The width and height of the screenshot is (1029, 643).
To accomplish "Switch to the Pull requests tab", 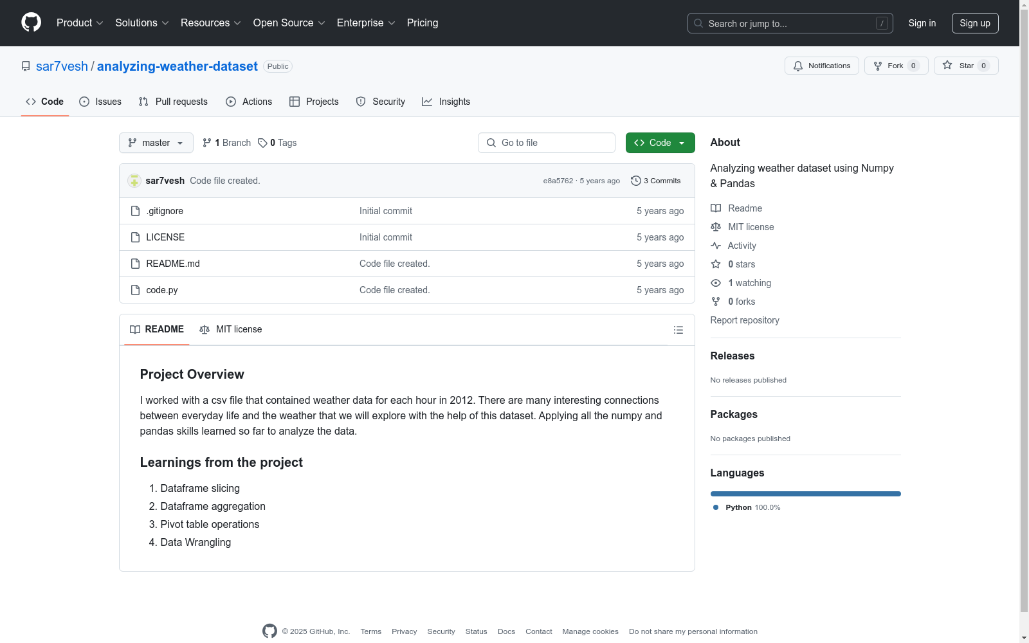I will (173, 102).
